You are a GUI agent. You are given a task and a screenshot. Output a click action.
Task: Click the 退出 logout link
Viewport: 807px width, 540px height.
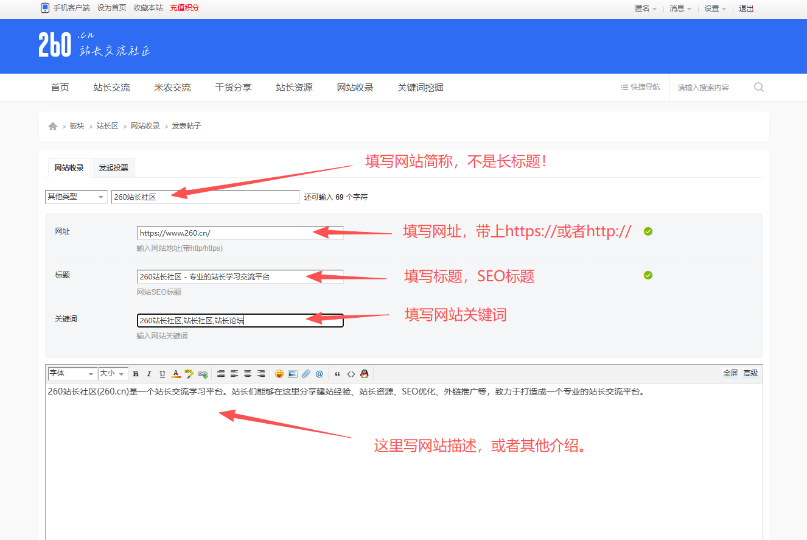tap(746, 8)
